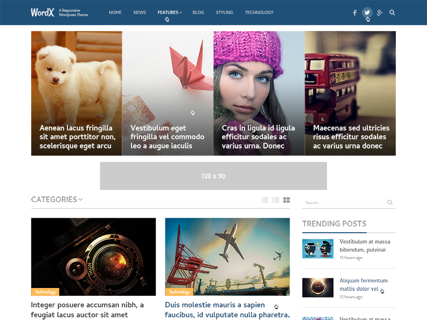Go to the Home menu item
427x320 pixels.
[x=115, y=13]
